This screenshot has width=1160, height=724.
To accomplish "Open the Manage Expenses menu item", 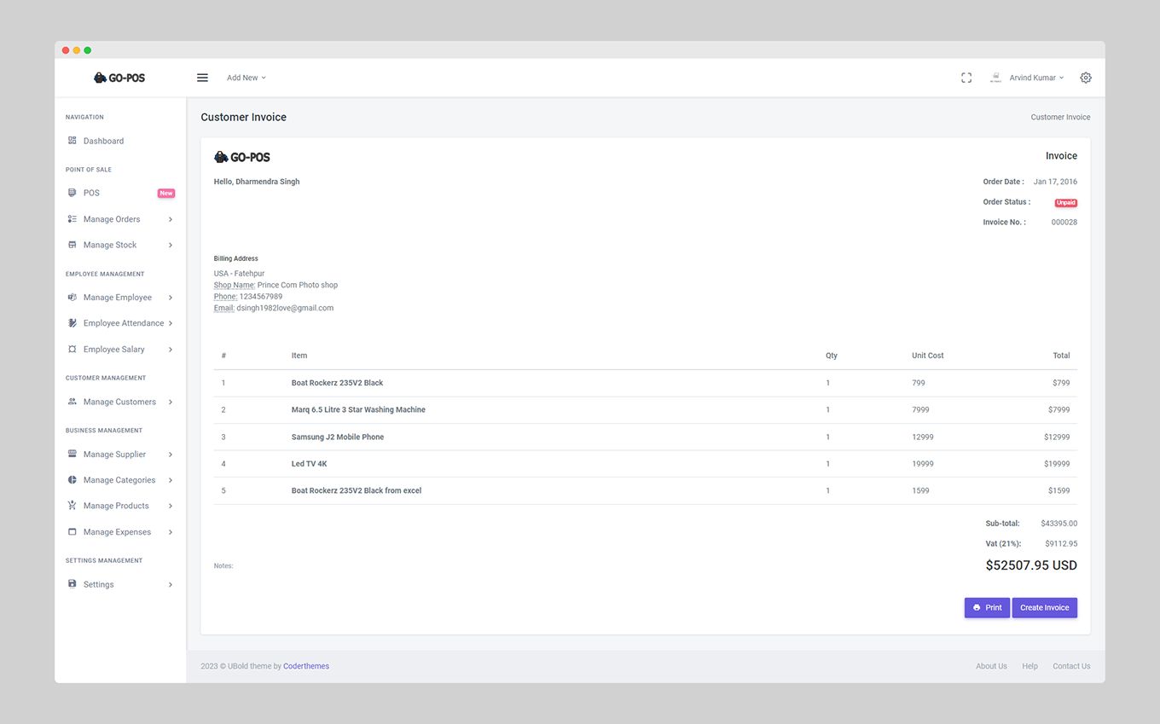I will (x=117, y=532).
